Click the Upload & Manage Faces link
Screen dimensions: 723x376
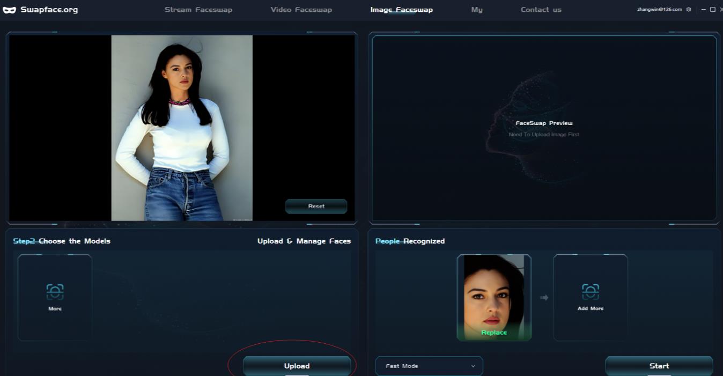pyautogui.click(x=304, y=241)
